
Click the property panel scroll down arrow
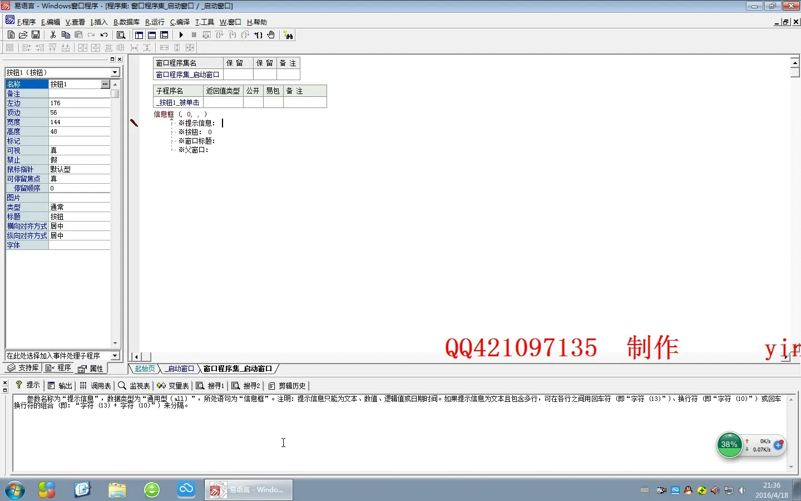[115, 343]
